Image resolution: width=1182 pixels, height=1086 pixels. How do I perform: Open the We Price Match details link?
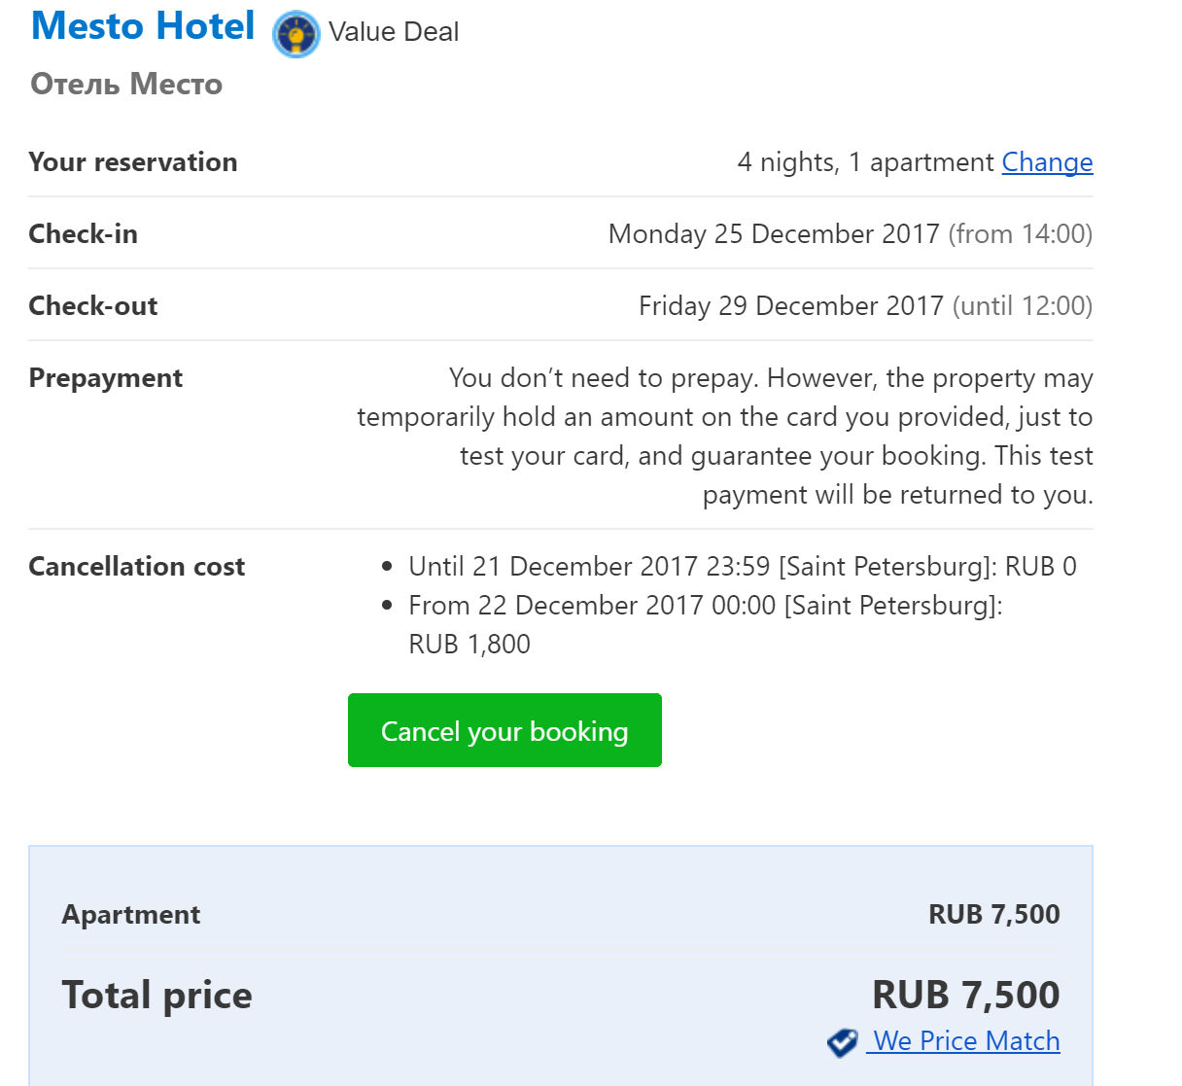point(965,1040)
